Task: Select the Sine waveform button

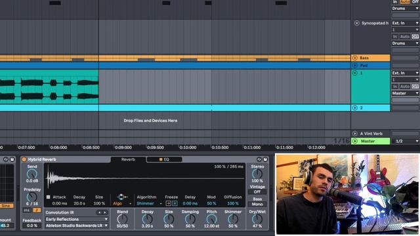Action: point(7,206)
